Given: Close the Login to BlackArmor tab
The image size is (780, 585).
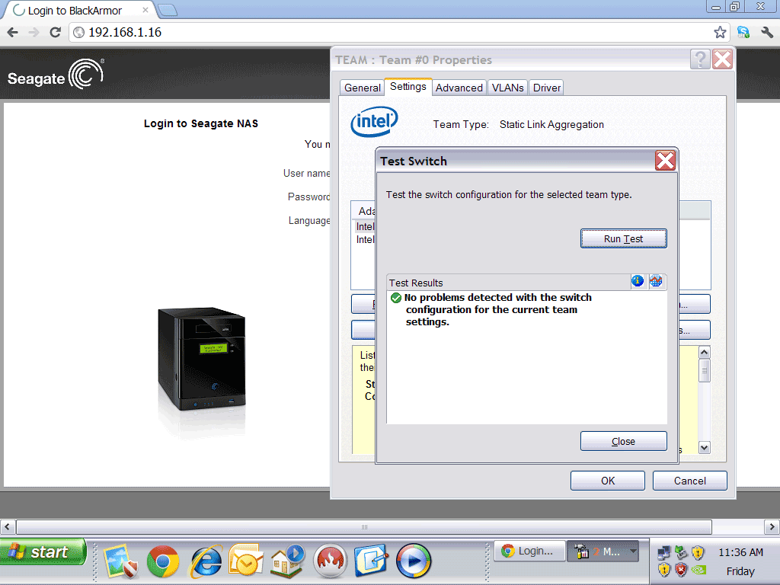Looking at the screenshot, I should (x=145, y=10).
